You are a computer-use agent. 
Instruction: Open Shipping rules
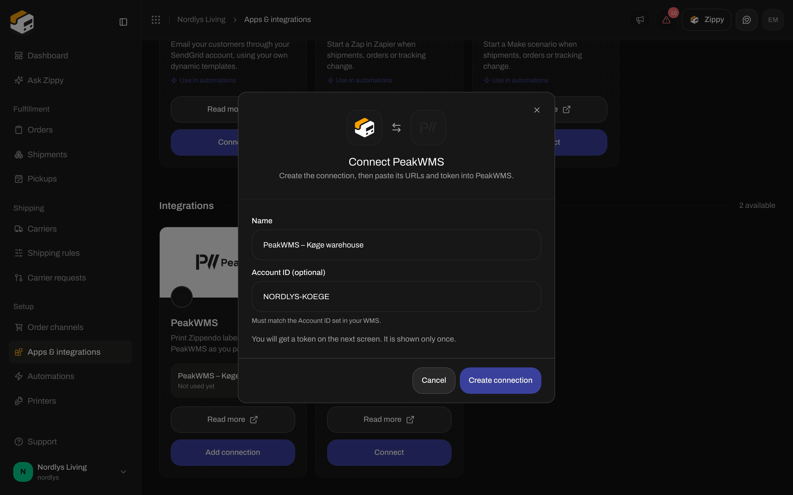click(70, 253)
